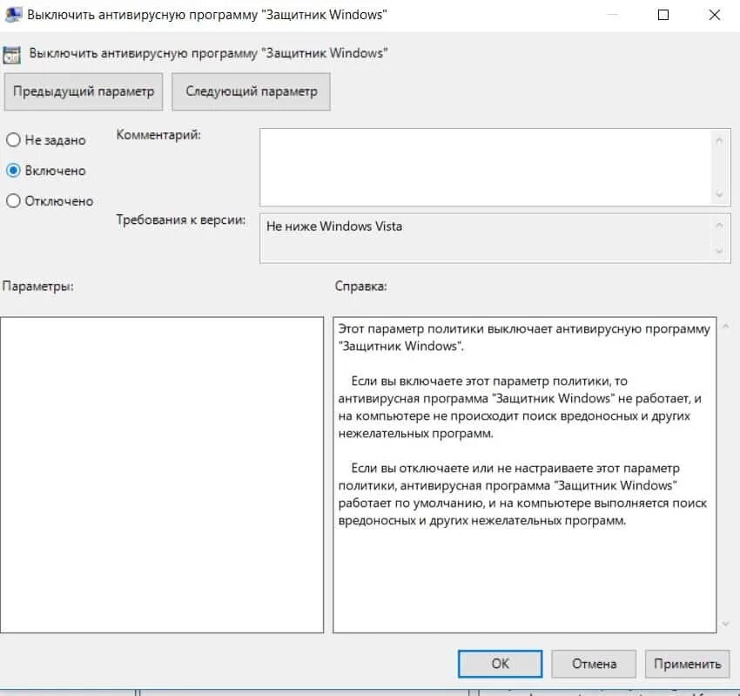Apply changes with "Применить"
740x696 pixels.
687,664
